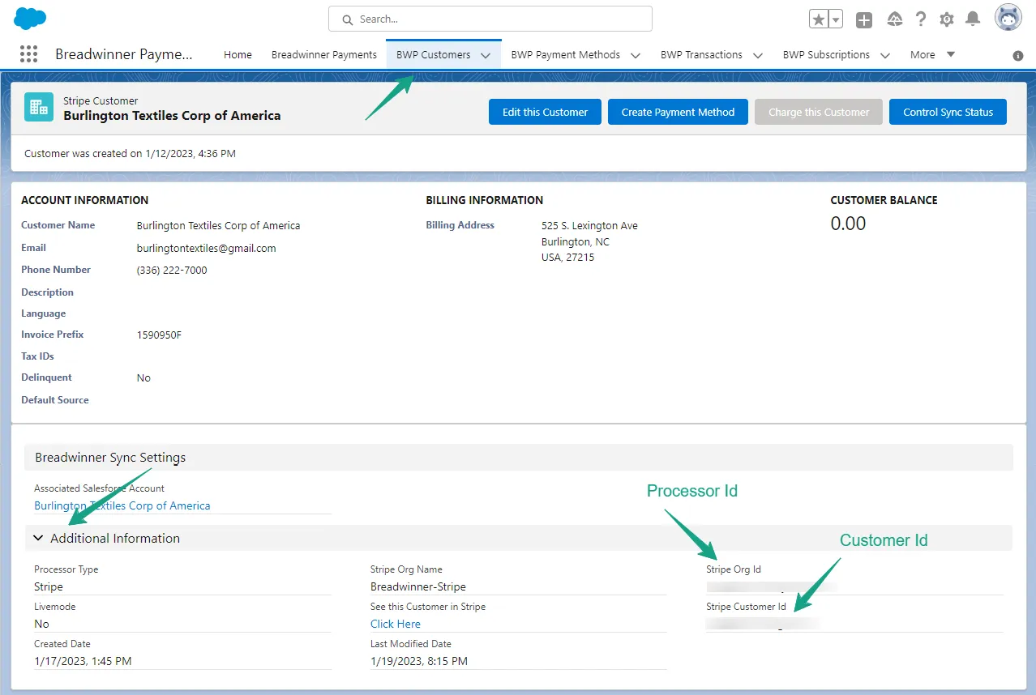The height and width of the screenshot is (695, 1036).
Task: Go to the Home tab
Action: click(x=238, y=54)
